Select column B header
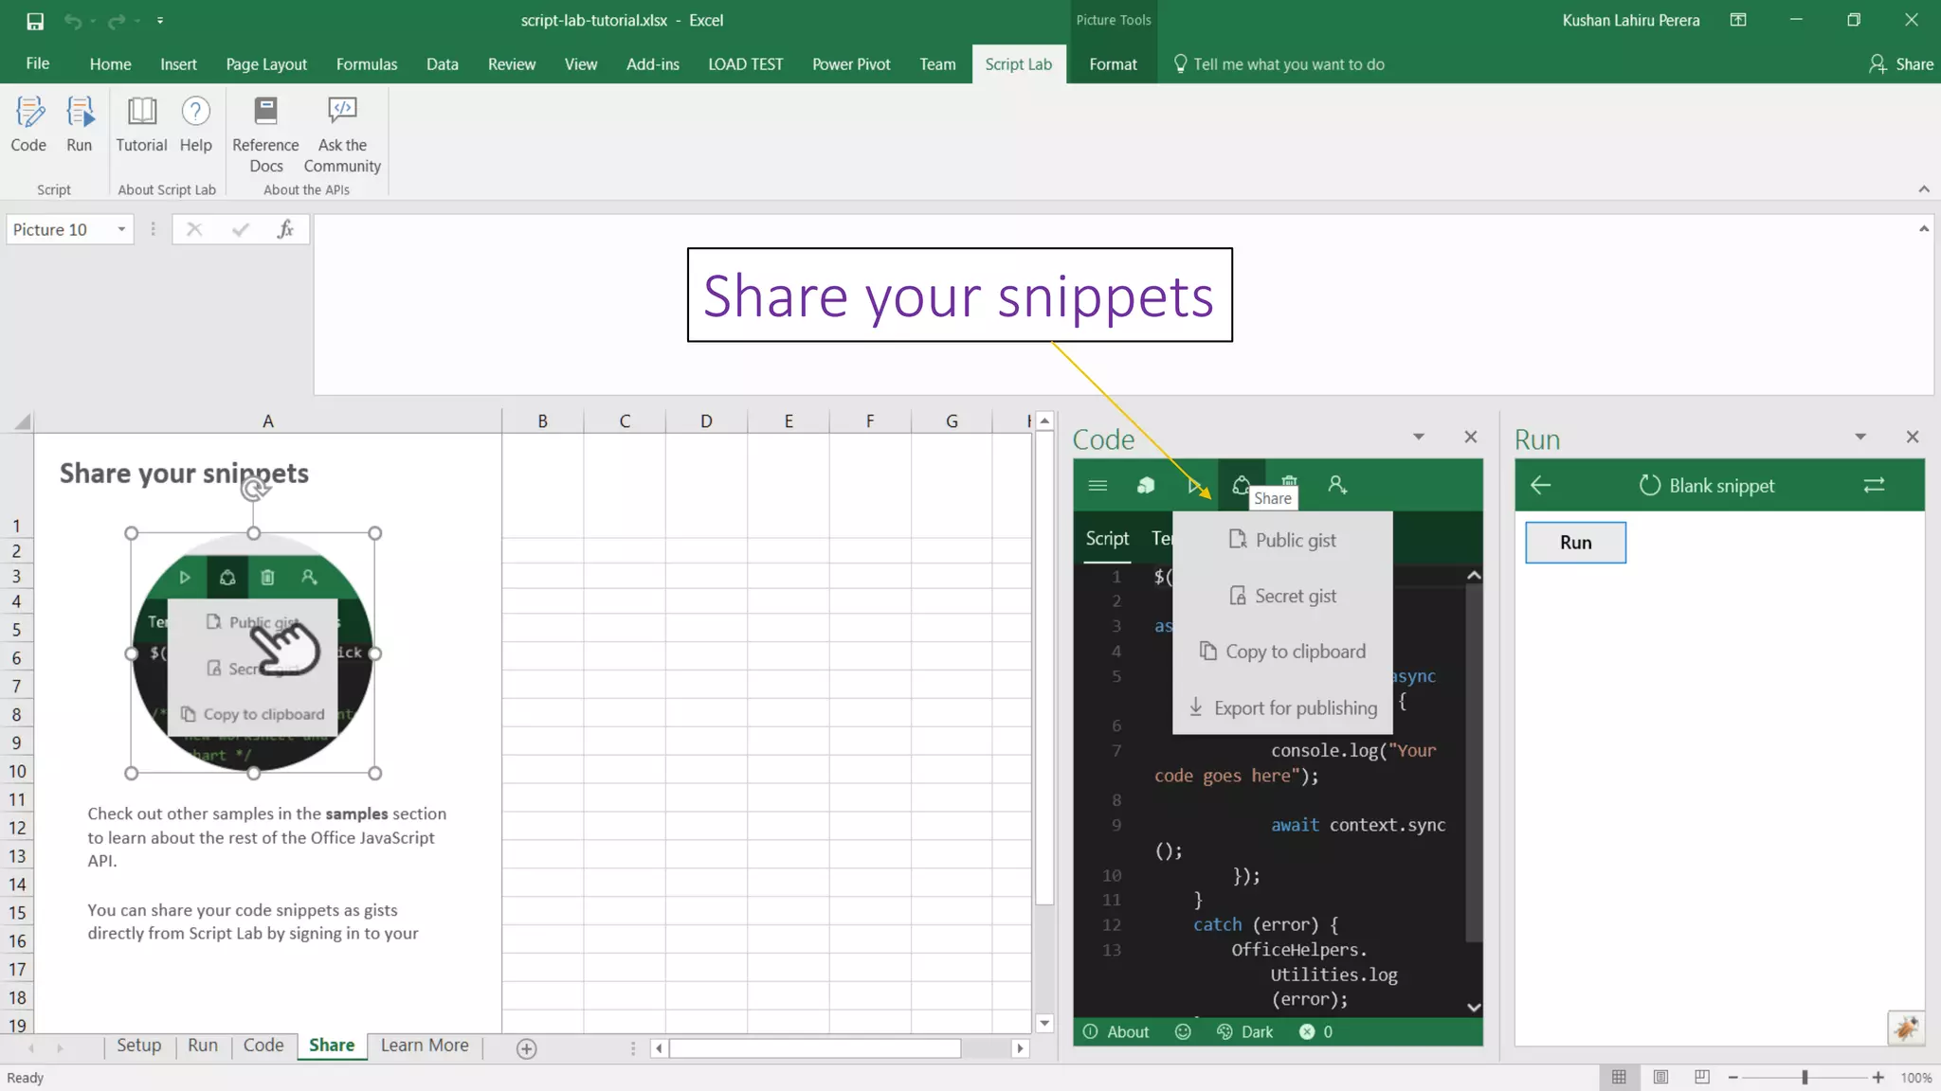 (x=543, y=421)
